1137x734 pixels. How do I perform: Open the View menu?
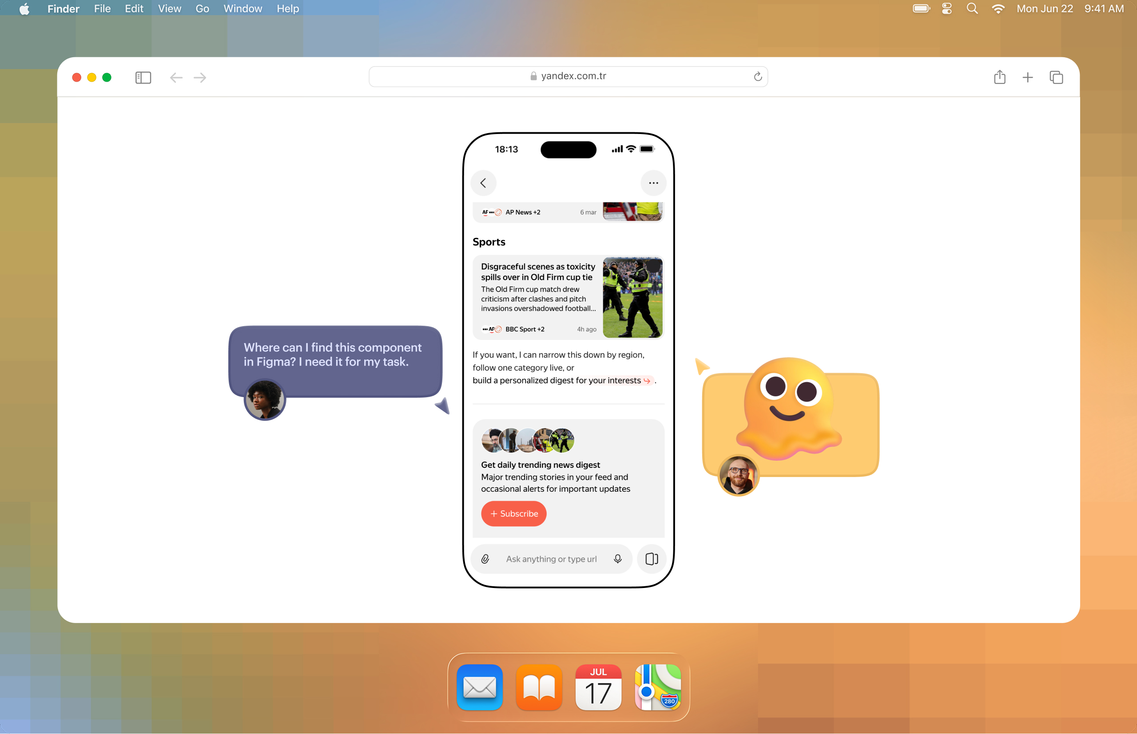point(169,8)
